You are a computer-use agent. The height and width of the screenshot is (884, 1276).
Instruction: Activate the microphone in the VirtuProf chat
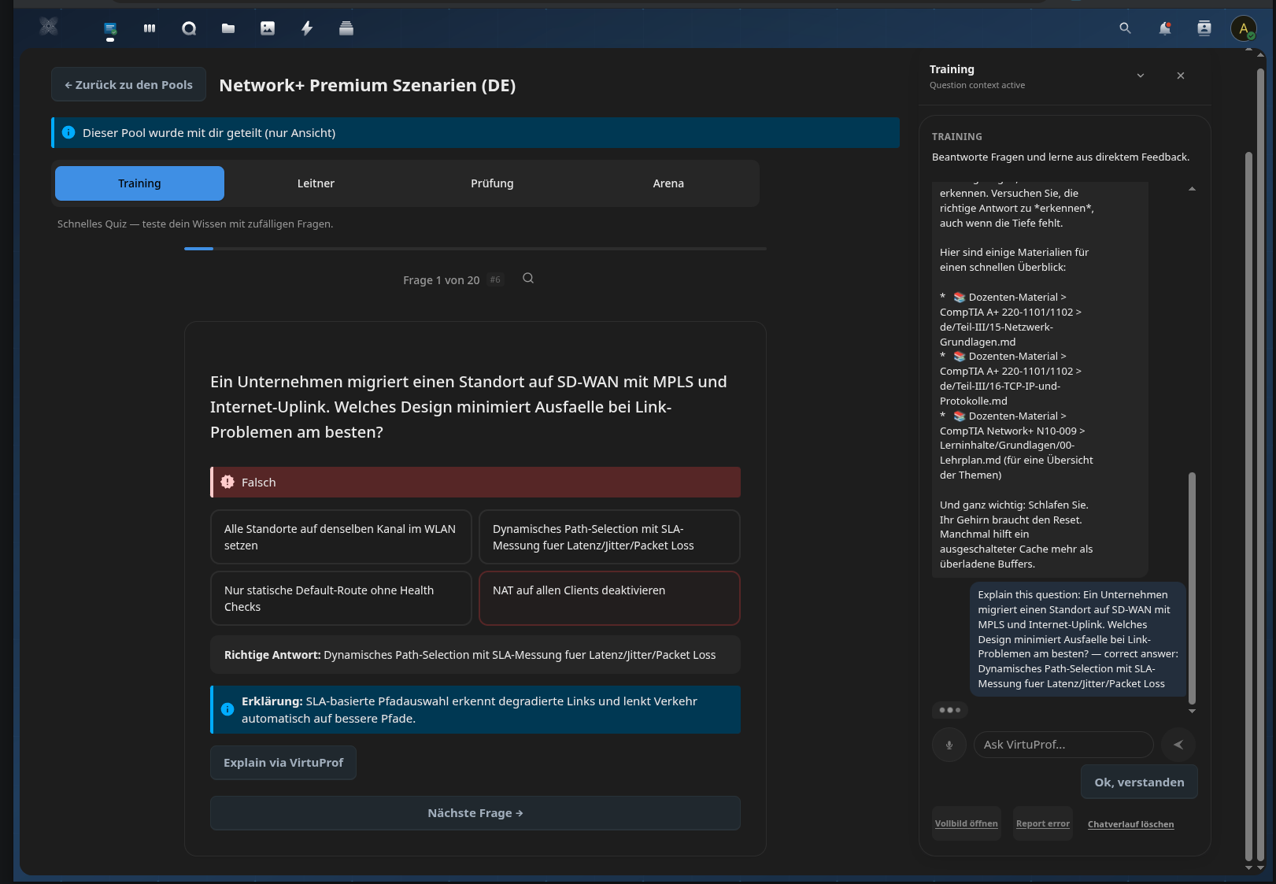pyautogui.click(x=949, y=745)
